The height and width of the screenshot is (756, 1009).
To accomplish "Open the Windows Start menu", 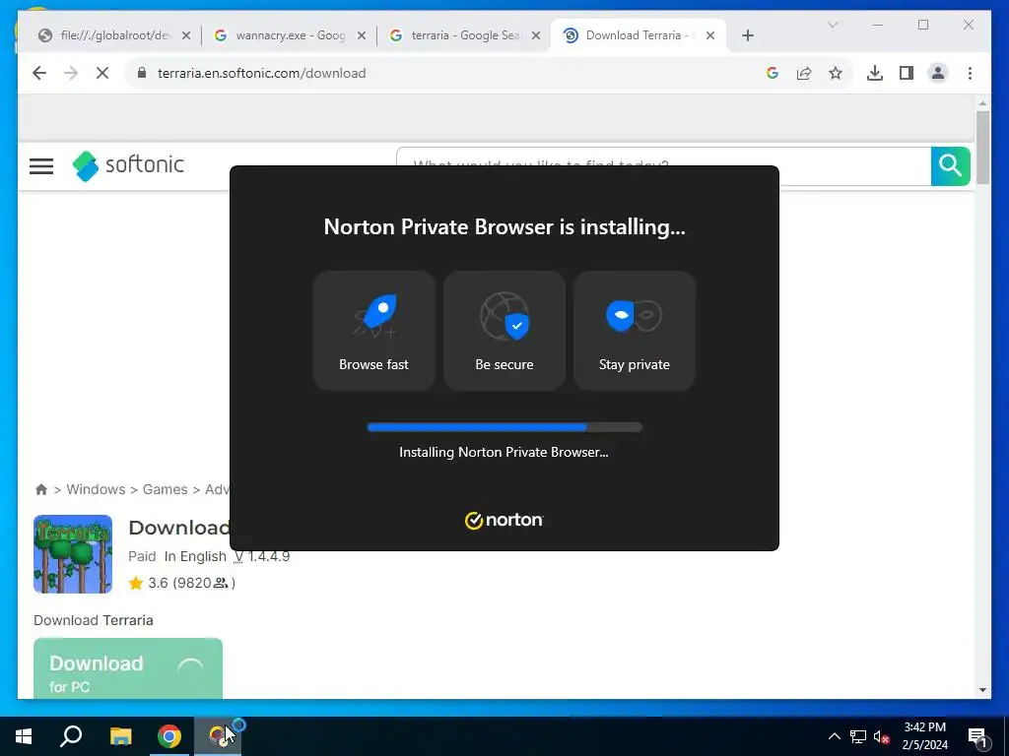I will (24, 736).
